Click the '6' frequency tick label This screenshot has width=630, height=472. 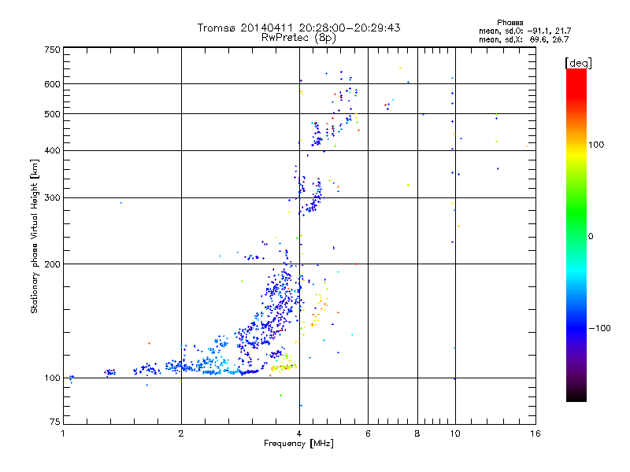(x=368, y=433)
